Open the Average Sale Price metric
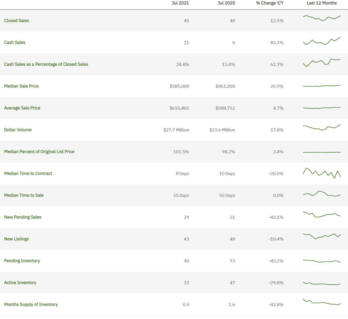 pyautogui.click(x=22, y=108)
